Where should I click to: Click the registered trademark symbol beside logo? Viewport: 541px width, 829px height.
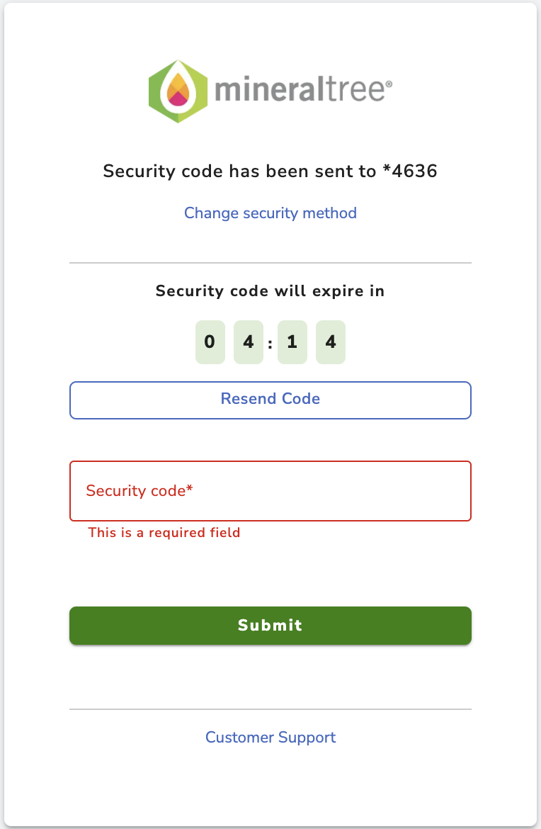tap(389, 84)
